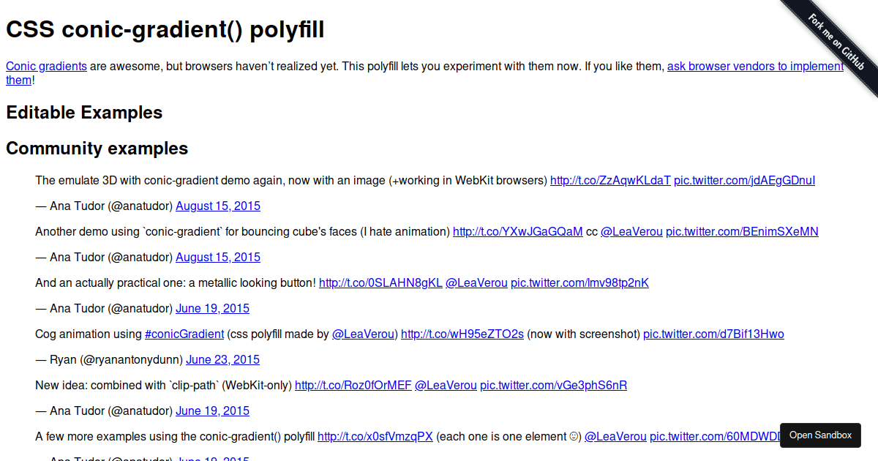Click the #conicGradient hashtag link
The image size is (878, 461).
point(184,334)
